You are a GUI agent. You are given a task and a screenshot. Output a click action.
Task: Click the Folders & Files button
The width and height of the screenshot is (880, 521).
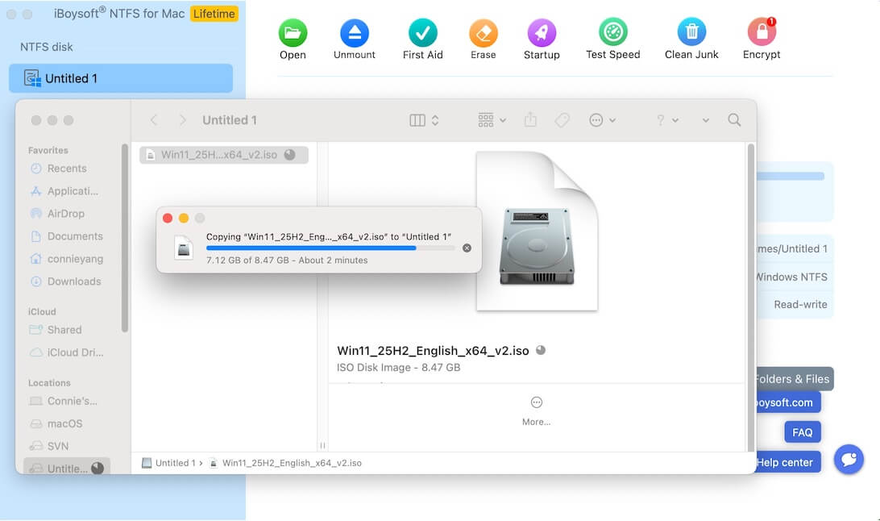pos(795,379)
